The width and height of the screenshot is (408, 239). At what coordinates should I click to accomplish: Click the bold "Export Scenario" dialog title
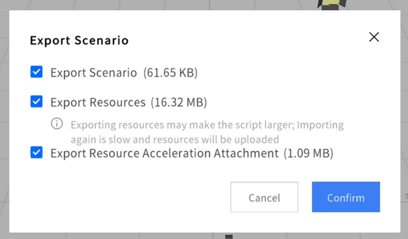click(79, 41)
